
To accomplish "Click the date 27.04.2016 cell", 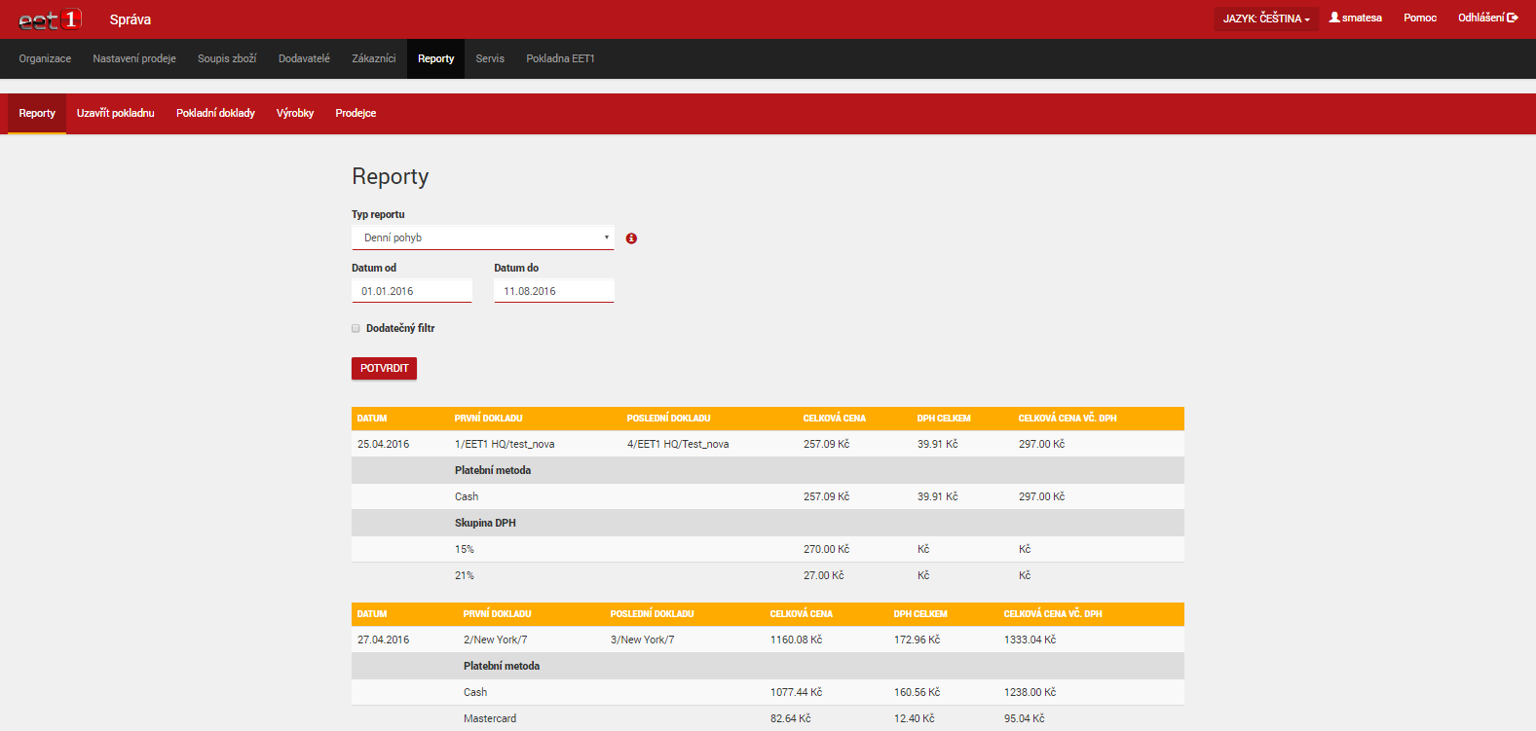I will pos(383,640).
